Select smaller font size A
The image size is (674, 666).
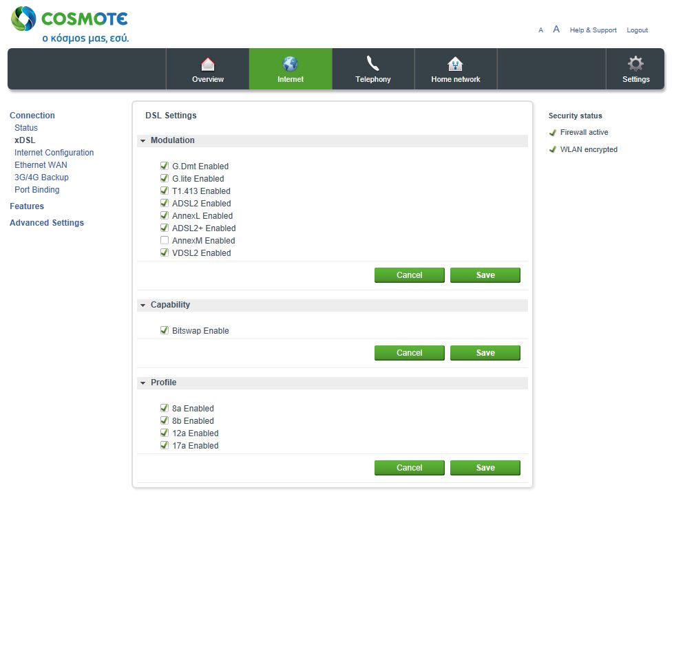click(x=540, y=30)
